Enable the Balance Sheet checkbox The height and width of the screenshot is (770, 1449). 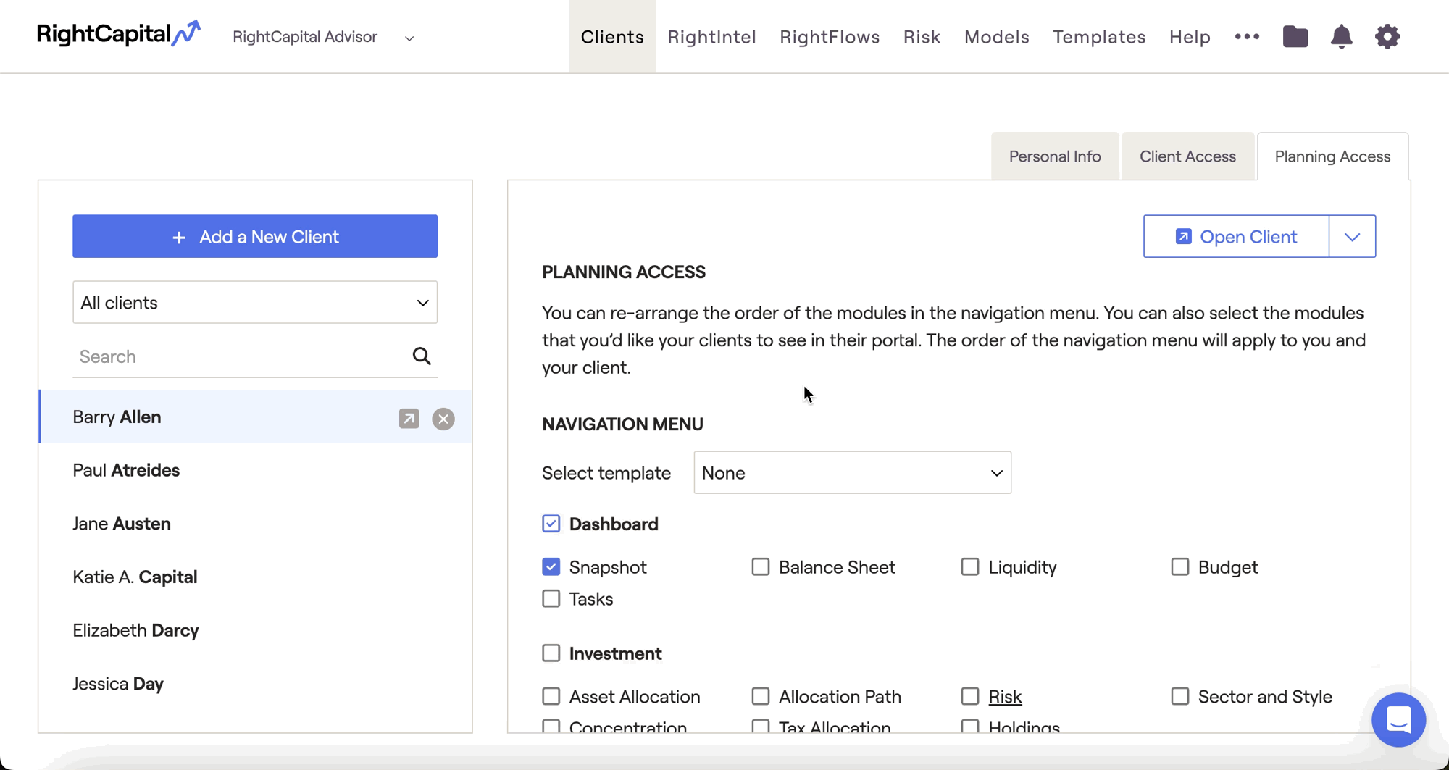[x=761, y=566]
